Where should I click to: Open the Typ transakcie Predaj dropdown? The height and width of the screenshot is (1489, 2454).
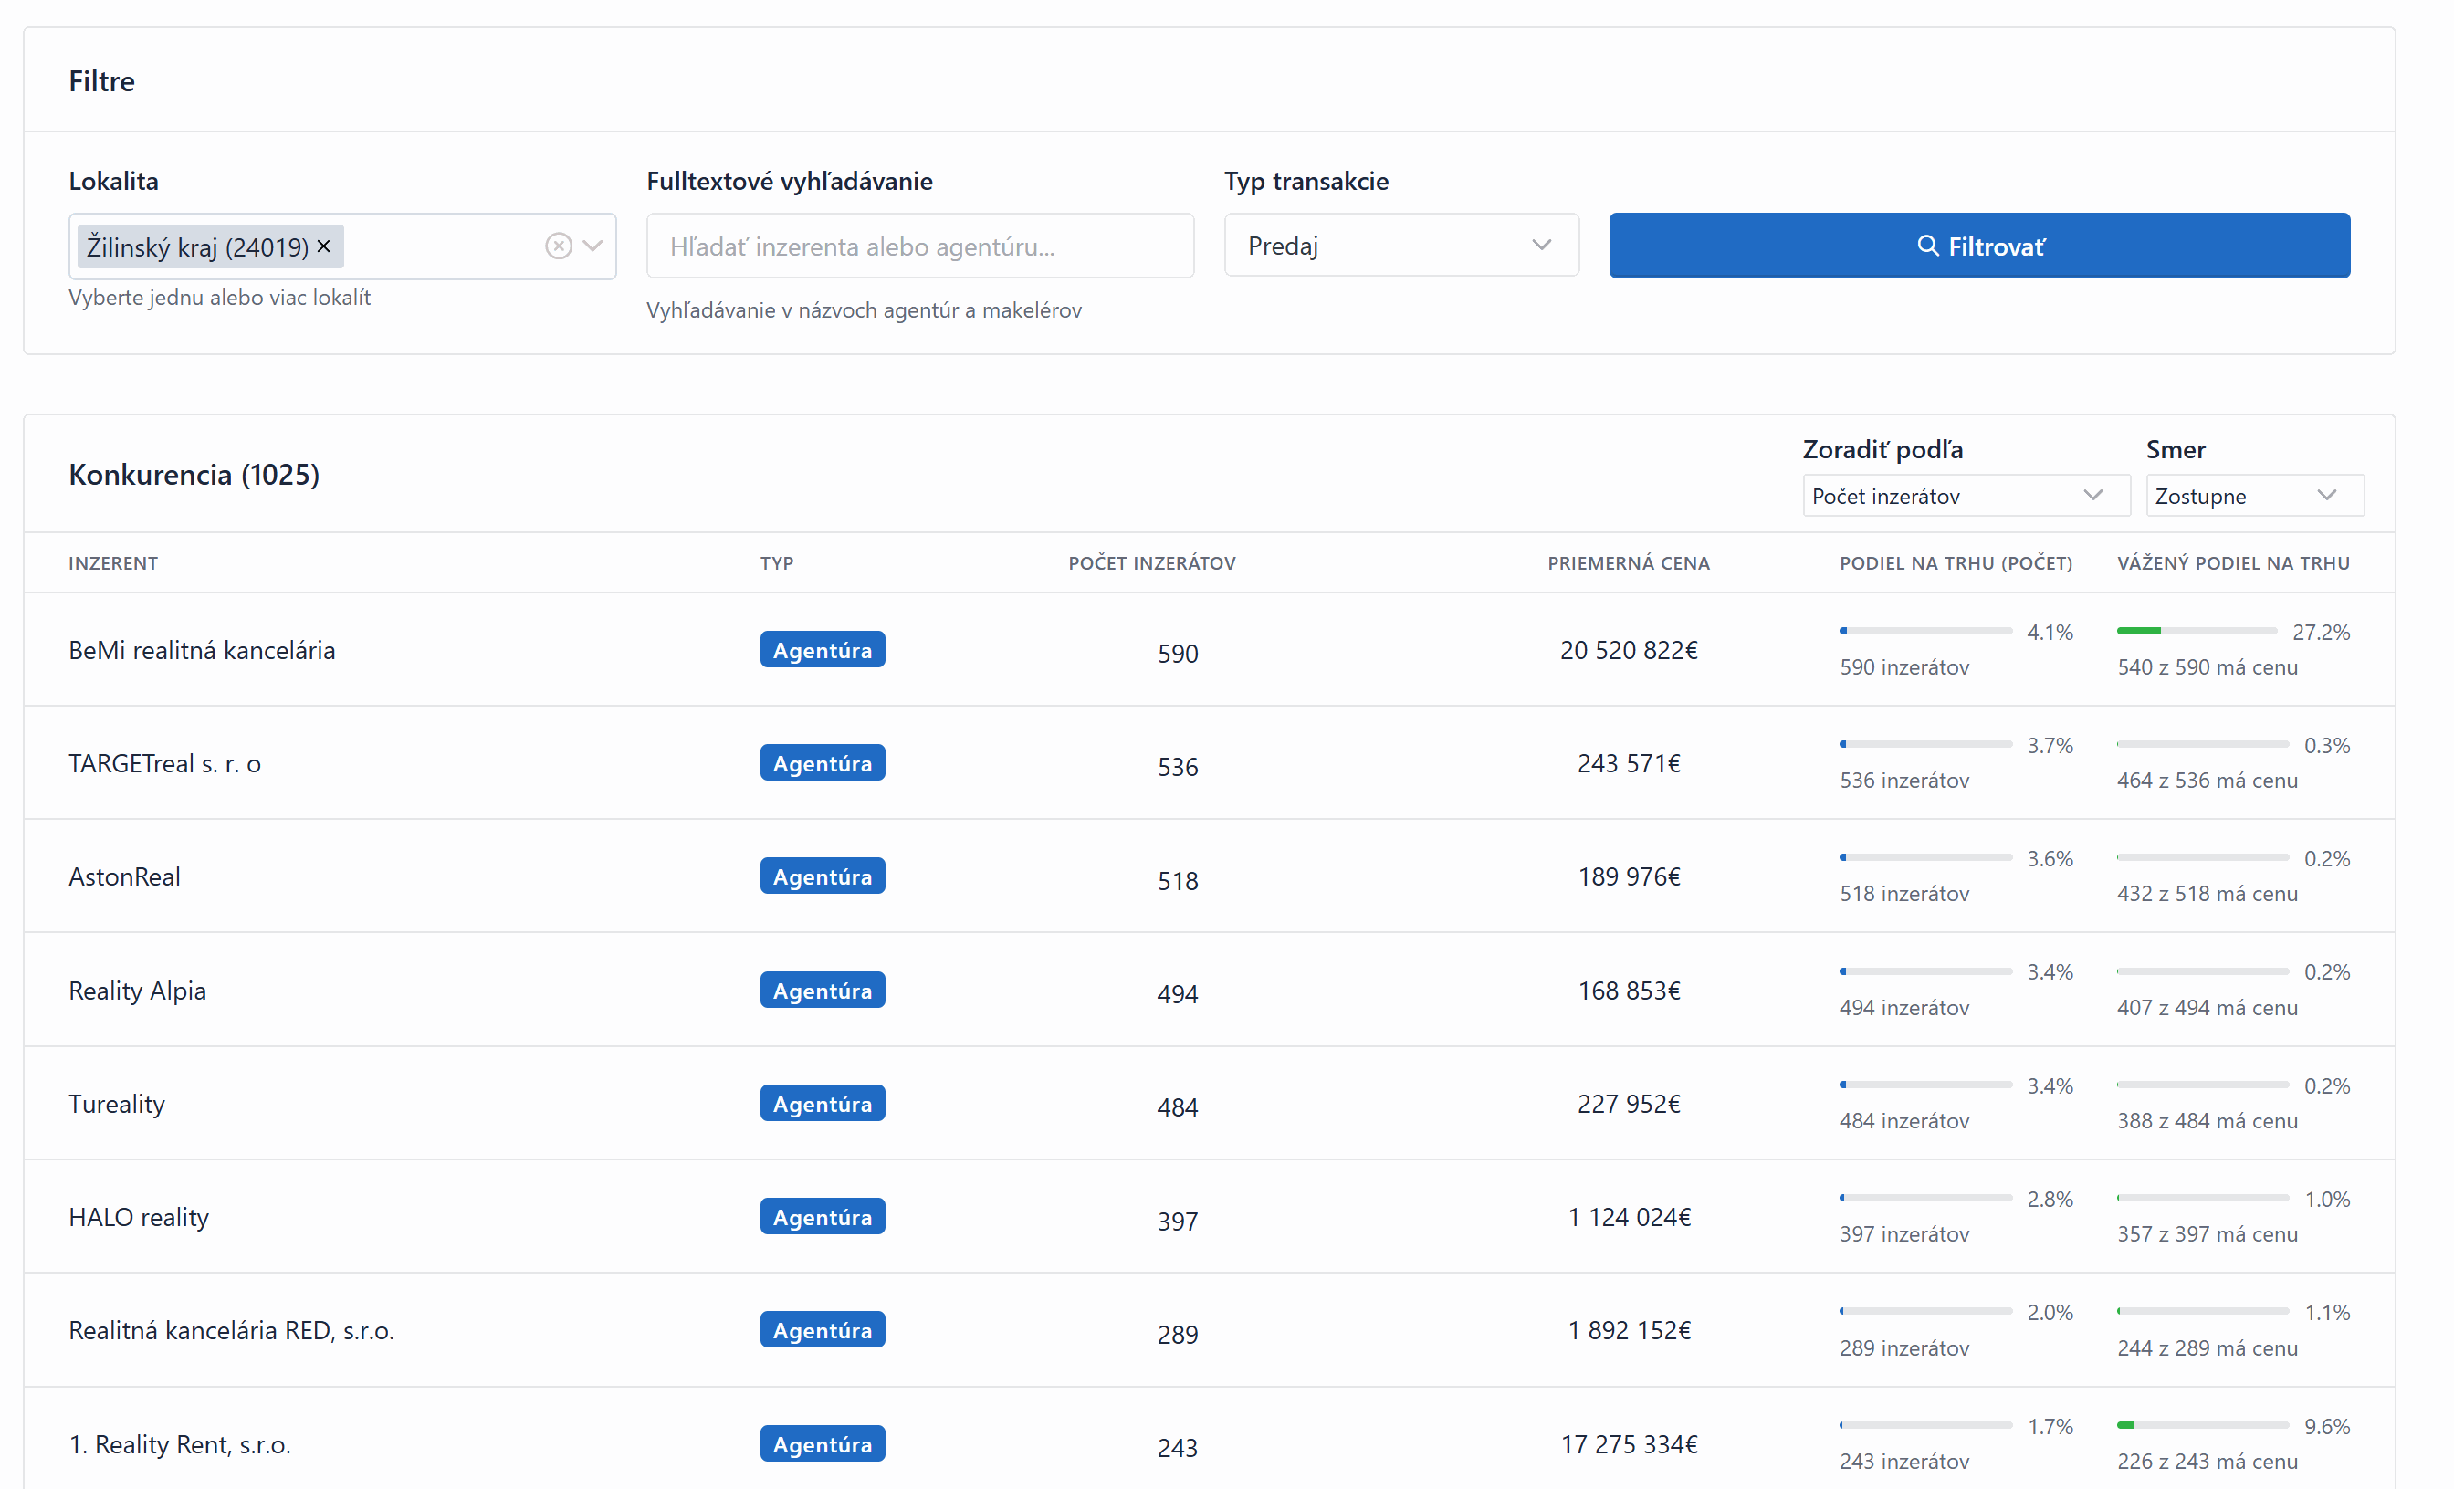(1400, 246)
